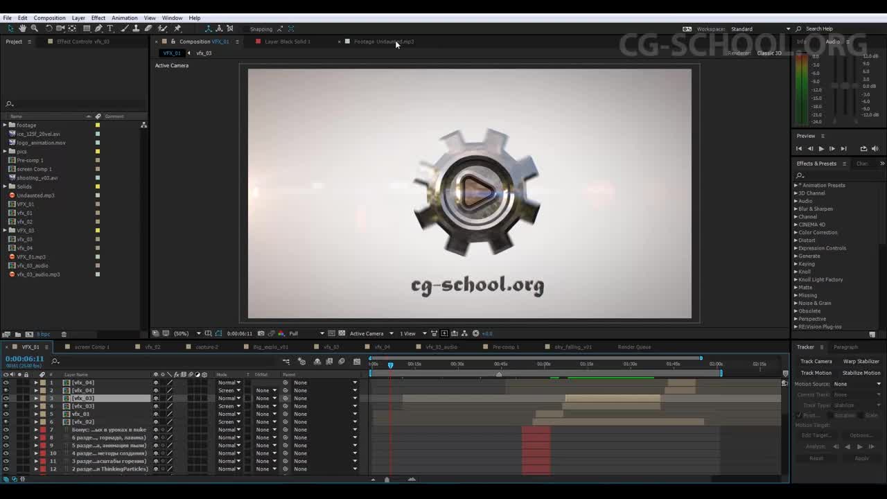Click the yellow label swatch of ice_125f_20vel.avi

pos(98,134)
